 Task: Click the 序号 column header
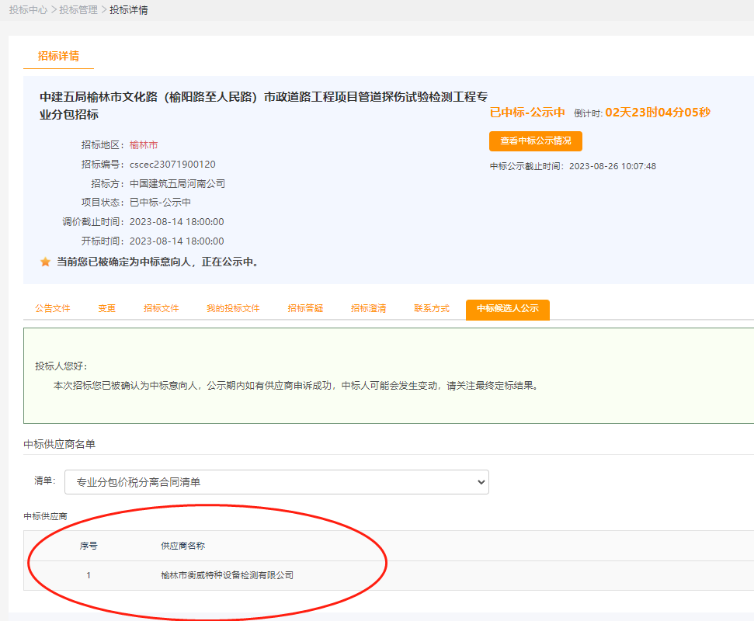point(89,546)
